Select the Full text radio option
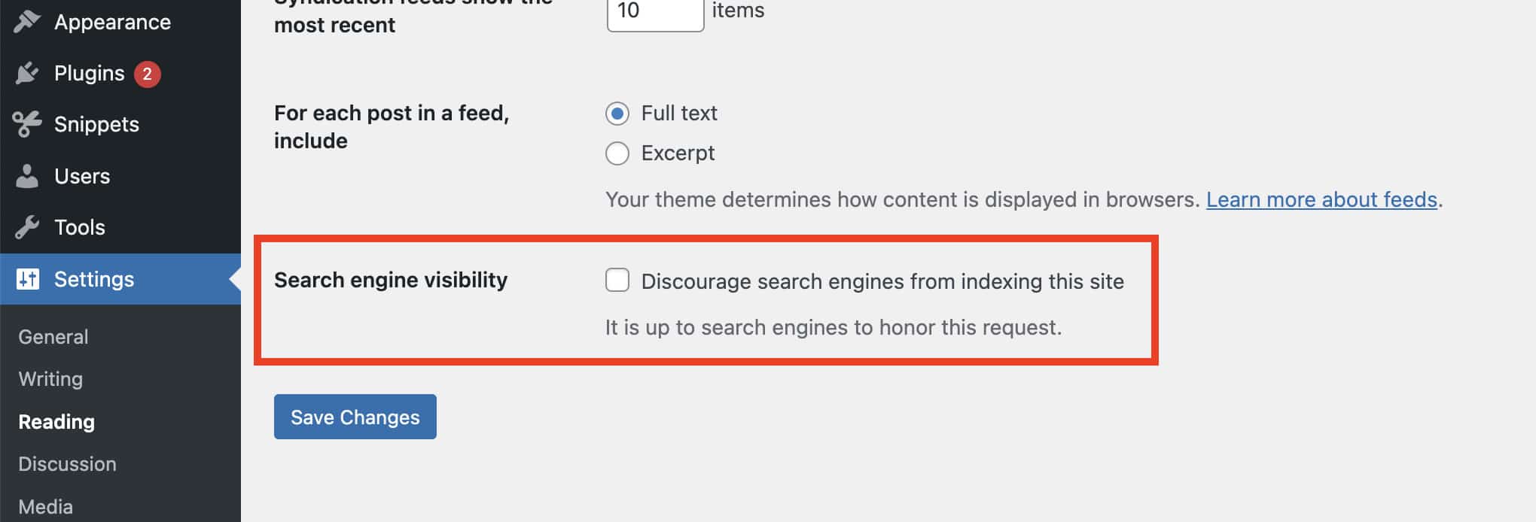 point(617,114)
